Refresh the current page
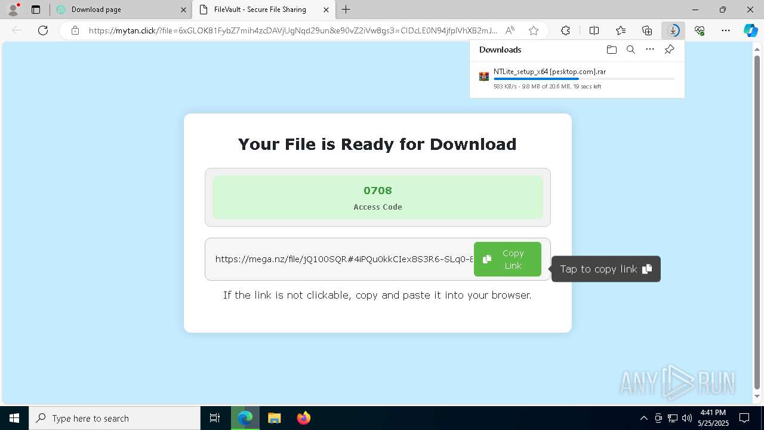 pyautogui.click(x=43, y=30)
